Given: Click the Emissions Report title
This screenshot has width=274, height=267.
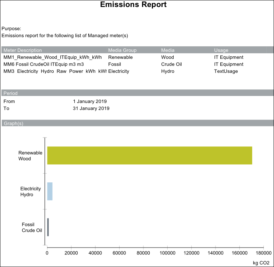Looking at the screenshot, I should pyautogui.click(x=133, y=5).
